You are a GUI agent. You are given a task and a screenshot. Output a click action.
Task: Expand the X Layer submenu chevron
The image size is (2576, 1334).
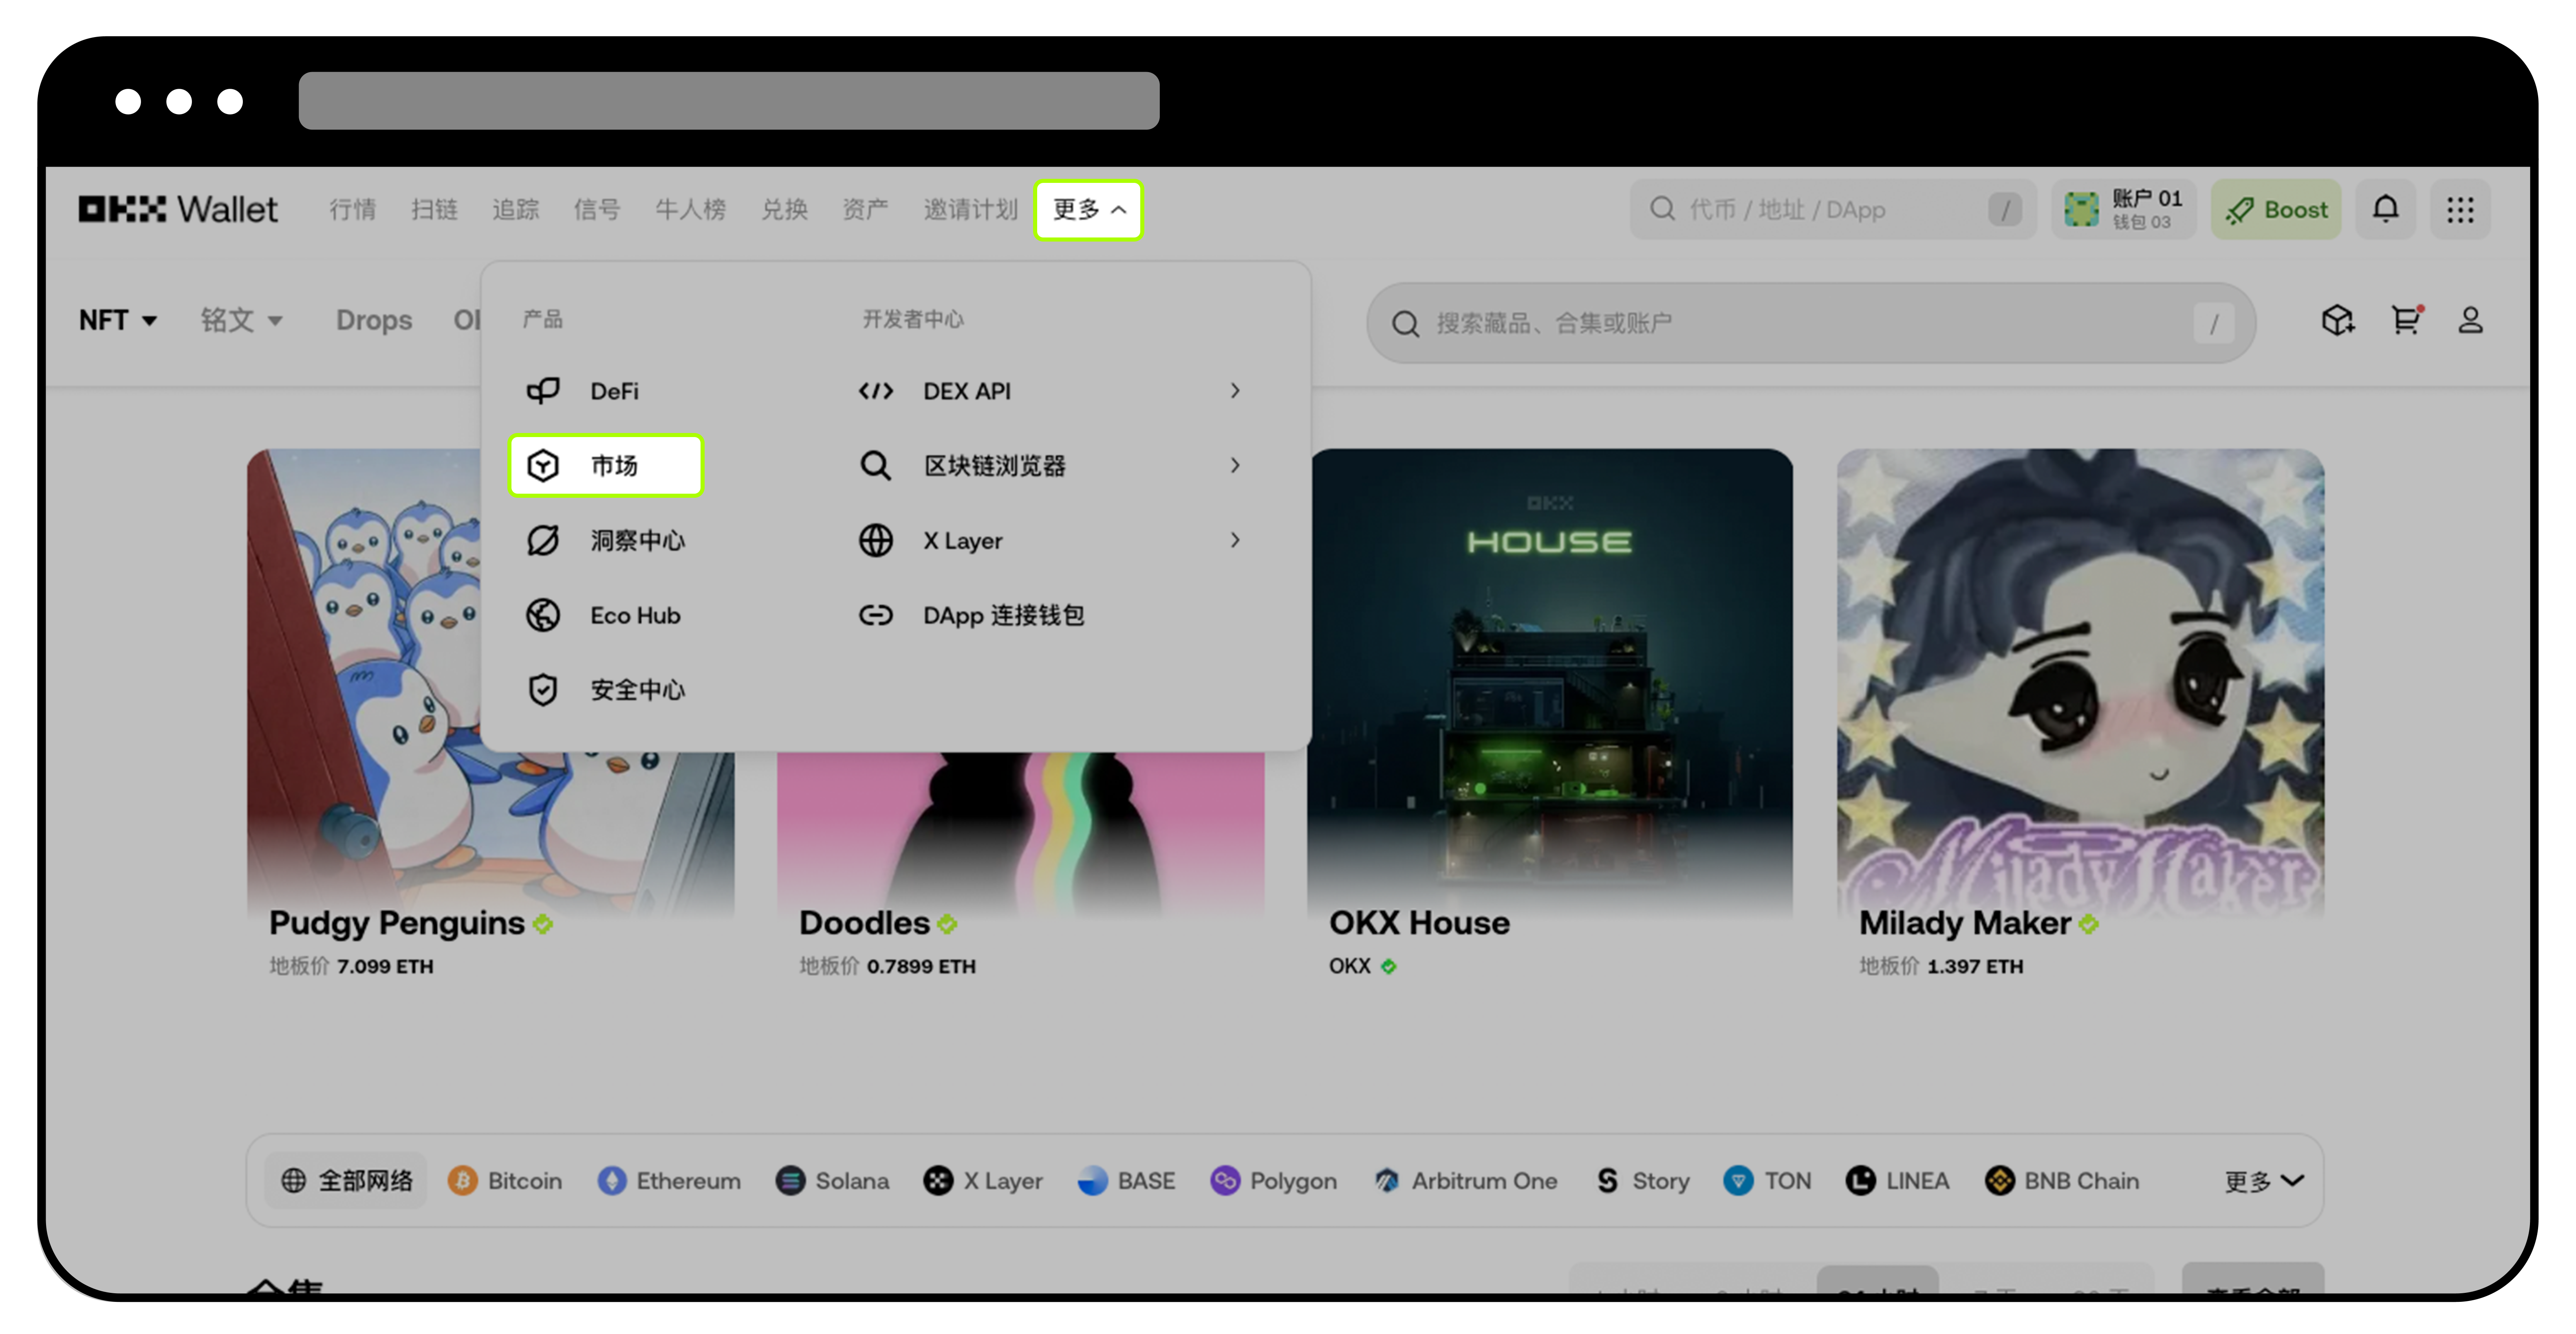tap(1235, 541)
